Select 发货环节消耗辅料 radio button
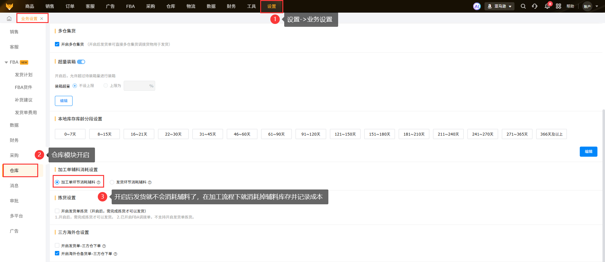Image resolution: width=605 pixels, height=262 pixels. [112, 182]
